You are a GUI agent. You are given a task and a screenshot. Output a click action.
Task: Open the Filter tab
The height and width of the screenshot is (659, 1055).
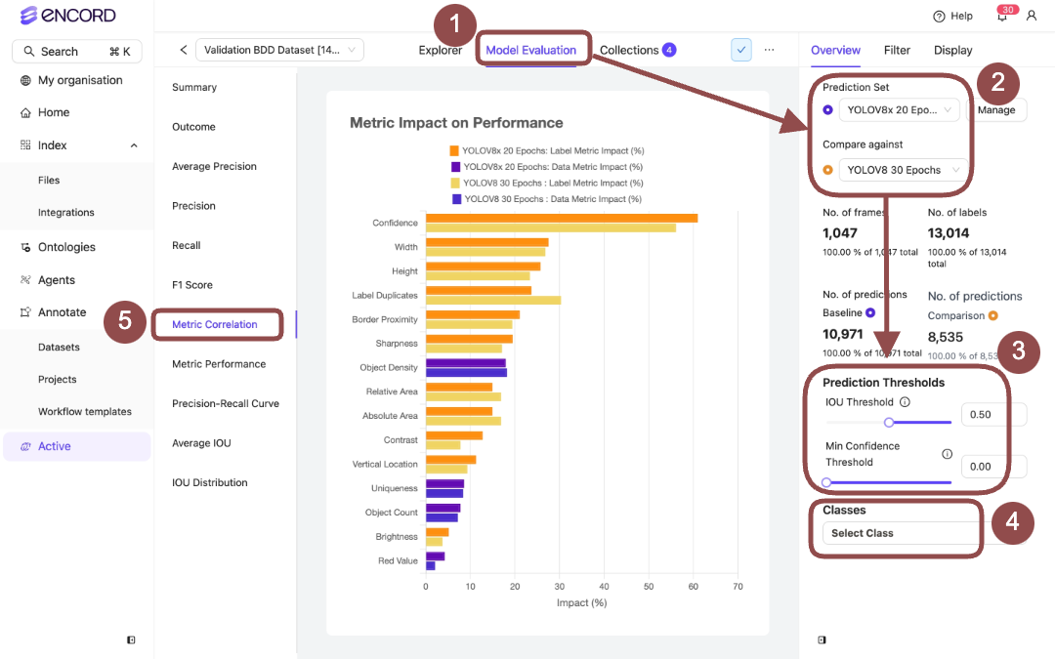click(897, 50)
